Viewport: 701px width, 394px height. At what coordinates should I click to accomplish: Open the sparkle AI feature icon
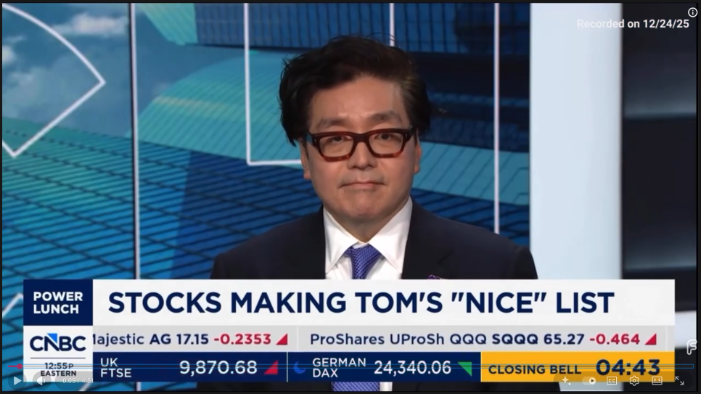pyautogui.click(x=566, y=381)
